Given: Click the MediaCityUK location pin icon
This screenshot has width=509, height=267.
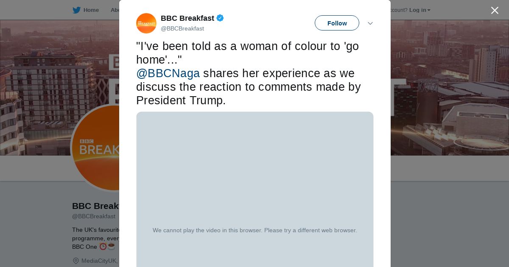Looking at the screenshot, I should click(x=76, y=261).
